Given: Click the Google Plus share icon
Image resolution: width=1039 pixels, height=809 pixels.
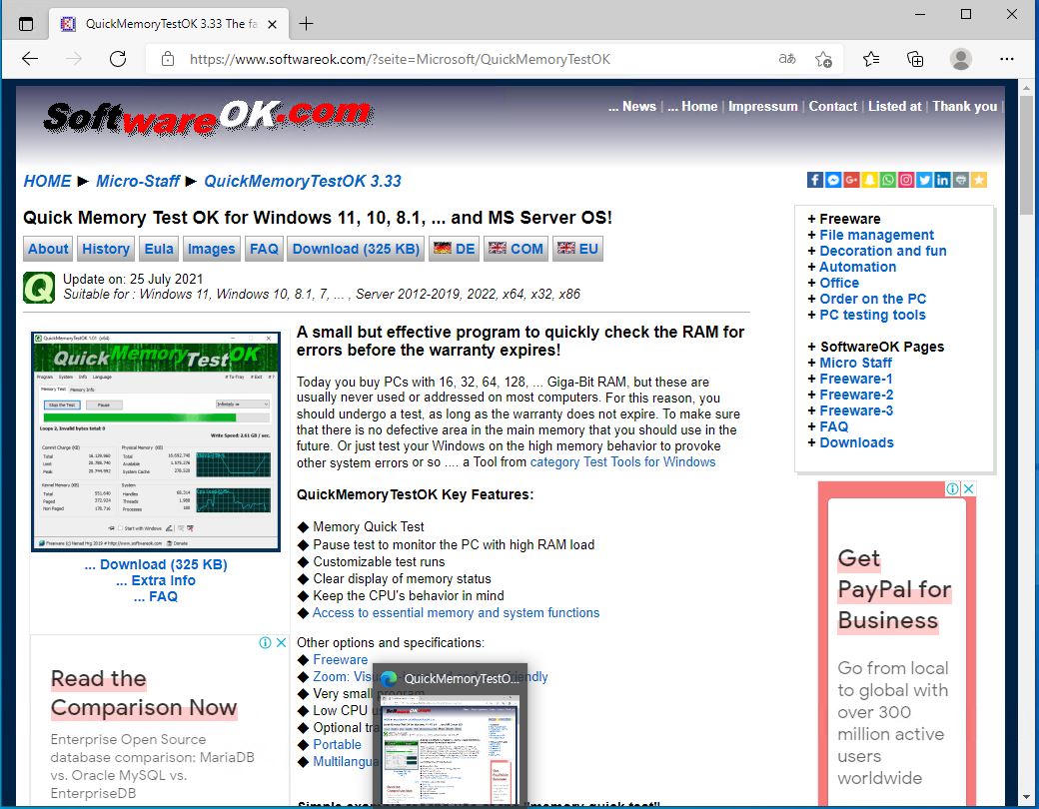Looking at the screenshot, I should 851,180.
